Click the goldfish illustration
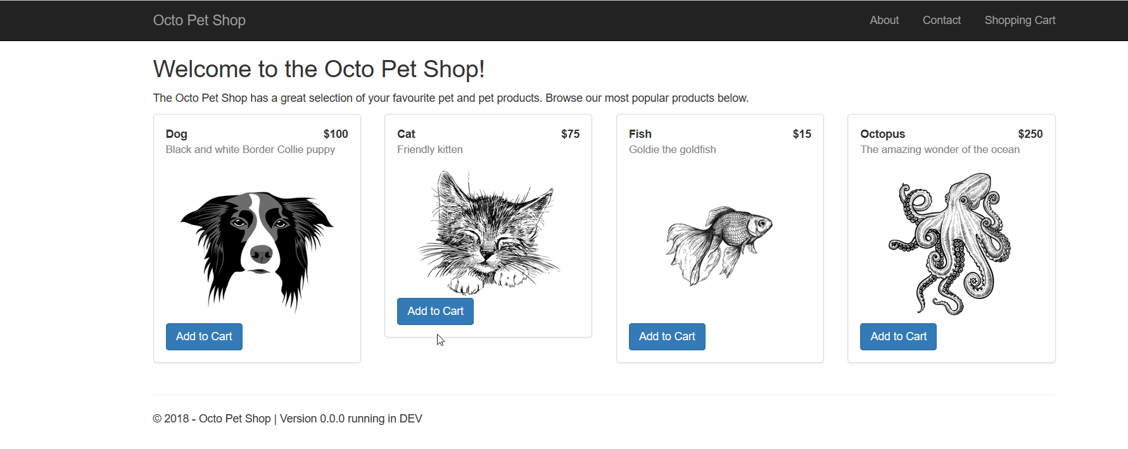Image resolution: width=1128 pixels, height=449 pixels. (x=719, y=245)
